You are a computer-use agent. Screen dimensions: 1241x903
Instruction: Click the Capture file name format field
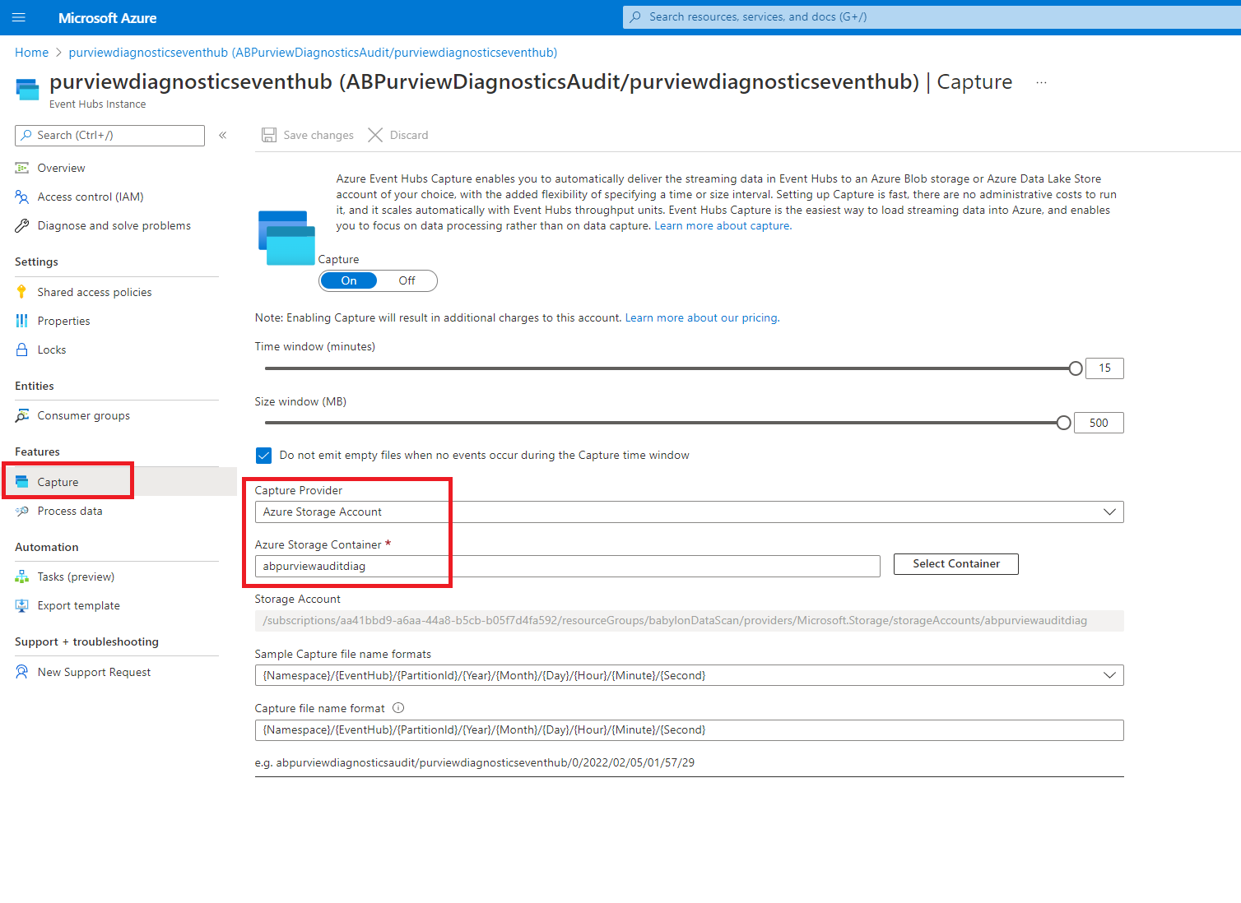click(689, 729)
